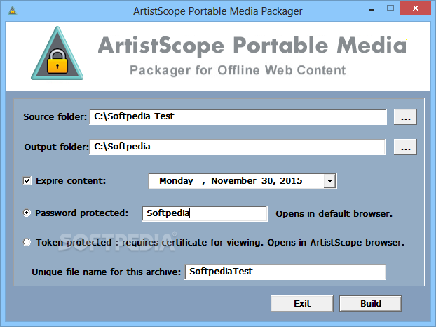Open the expiry date picker dropdown arrow

pyautogui.click(x=329, y=181)
